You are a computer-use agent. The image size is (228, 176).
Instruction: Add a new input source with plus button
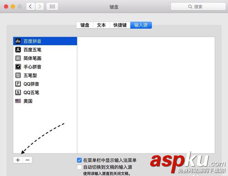(x=18, y=160)
